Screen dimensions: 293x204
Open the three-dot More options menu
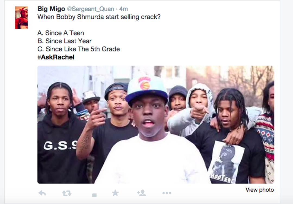[x=167, y=193]
